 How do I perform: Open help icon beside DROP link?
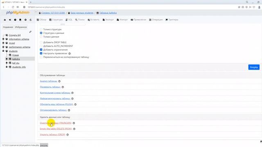(x=68, y=135)
